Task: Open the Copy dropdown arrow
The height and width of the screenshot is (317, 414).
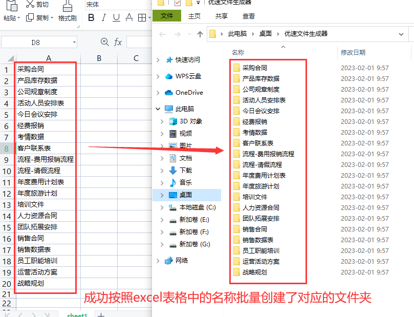Action: tap(52, 18)
